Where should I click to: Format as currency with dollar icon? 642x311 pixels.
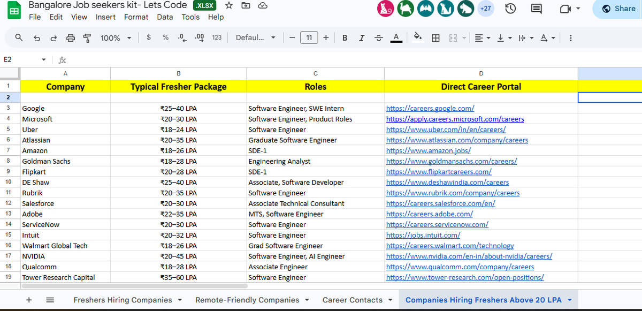pos(149,37)
